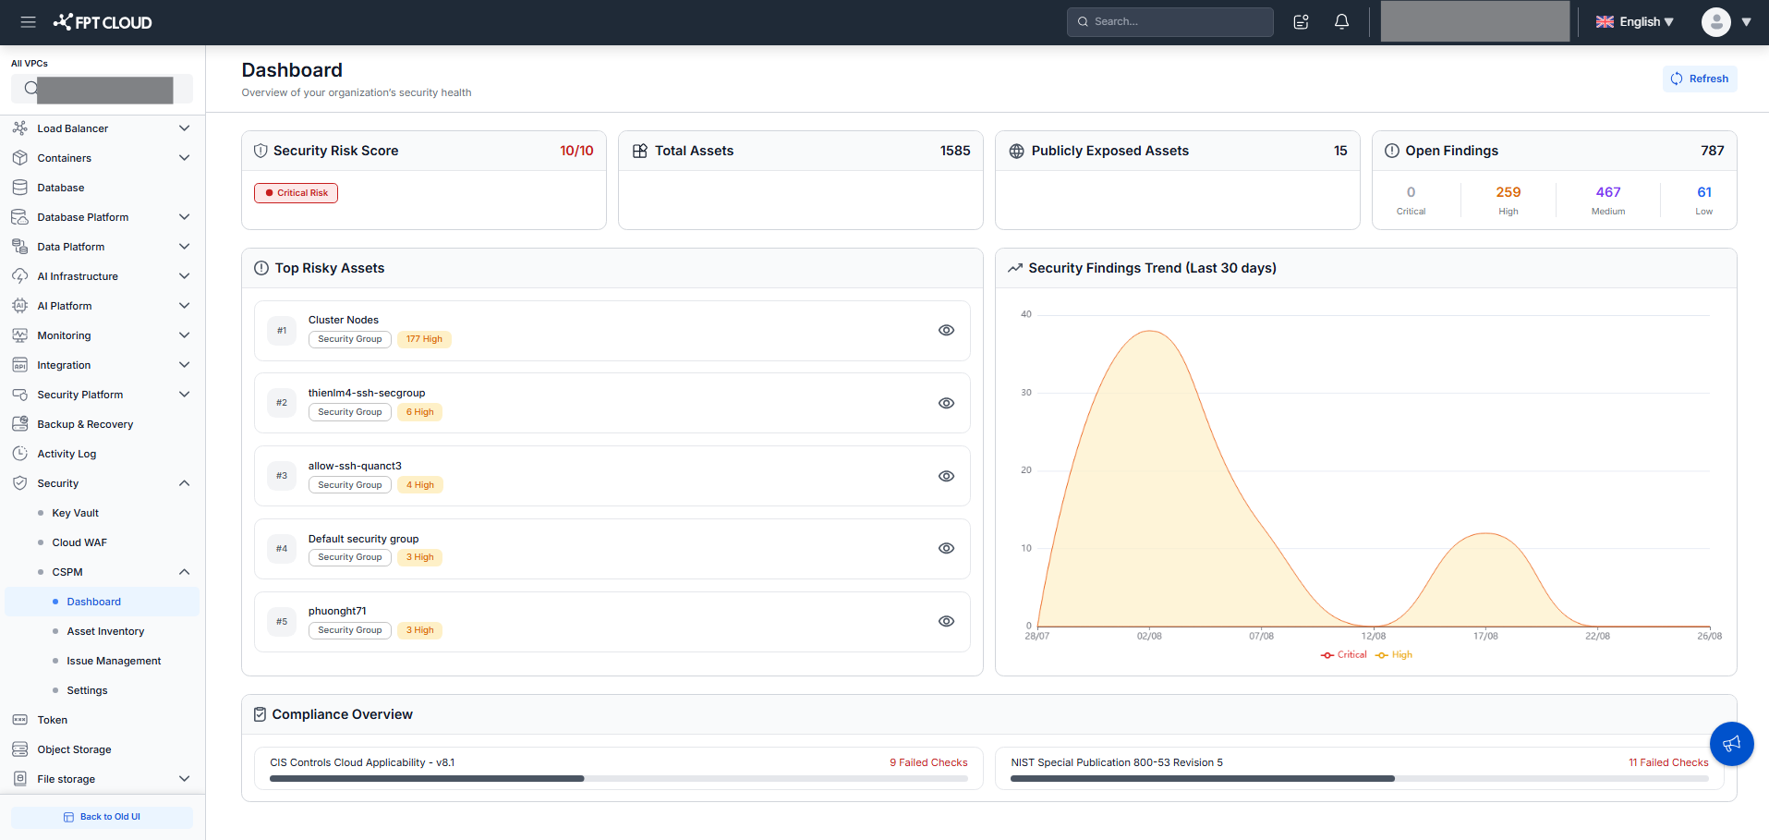Open the floating announcement megaphone button
1769x840 pixels.
click(1731, 744)
